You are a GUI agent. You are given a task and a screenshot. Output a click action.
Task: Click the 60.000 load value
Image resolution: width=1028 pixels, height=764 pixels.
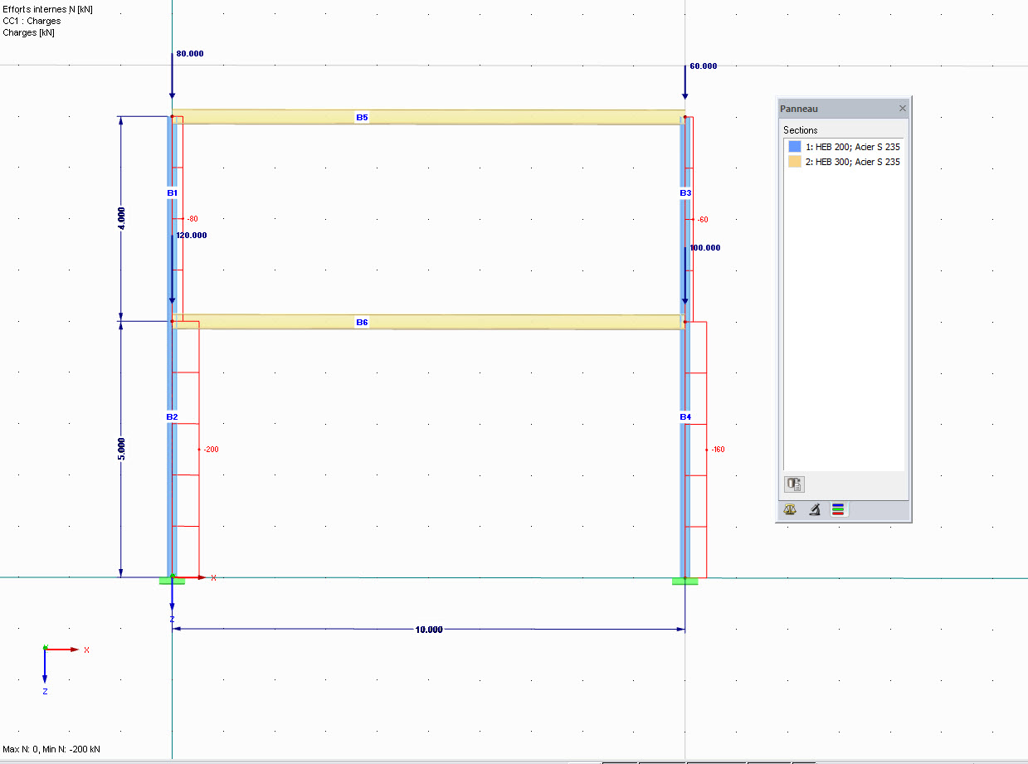(x=704, y=66)
